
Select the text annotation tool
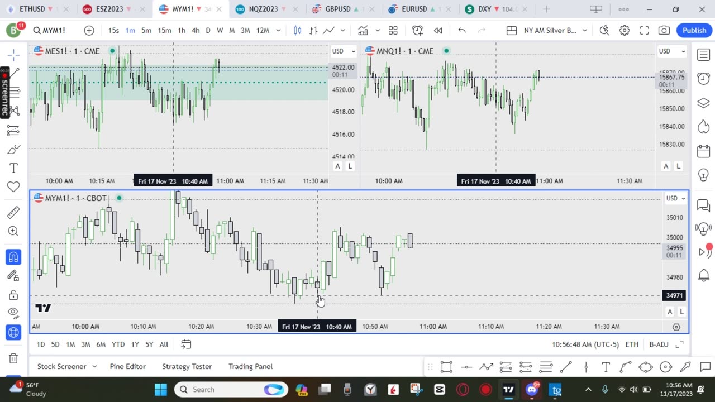click(14, 168)
